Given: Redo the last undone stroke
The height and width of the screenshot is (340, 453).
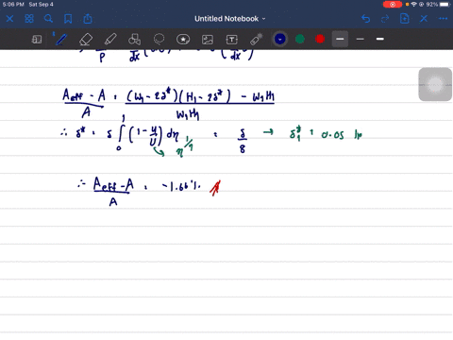Looking at the screenshot, I should (385, 19).
